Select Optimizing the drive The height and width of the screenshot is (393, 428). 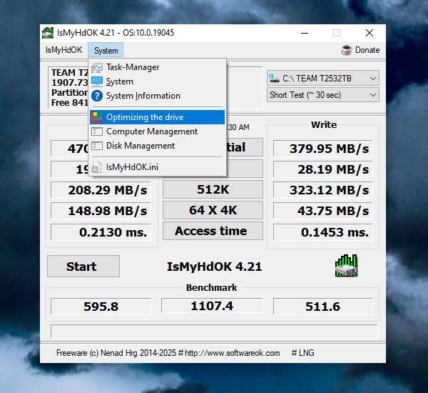157,117
